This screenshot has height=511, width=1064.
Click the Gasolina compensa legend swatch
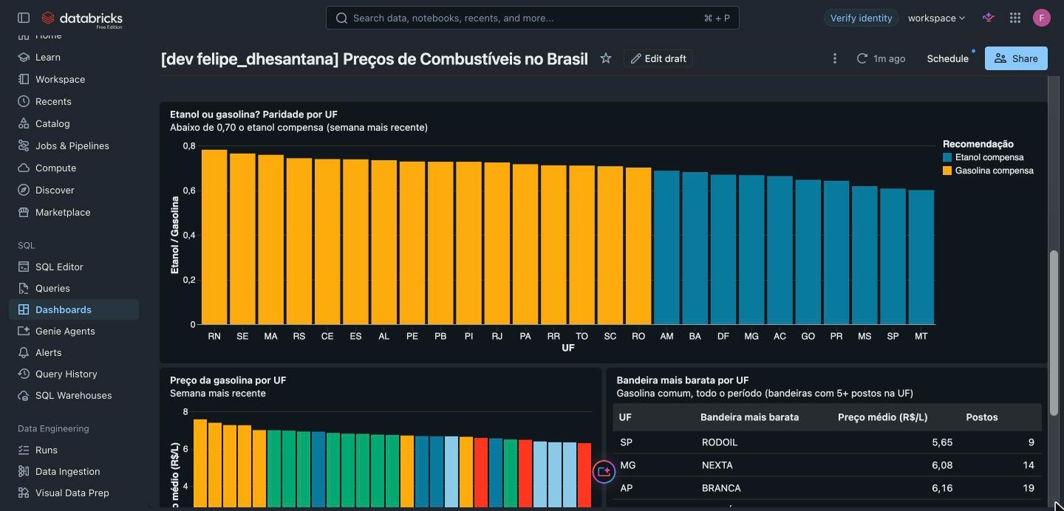pos(947,171)
